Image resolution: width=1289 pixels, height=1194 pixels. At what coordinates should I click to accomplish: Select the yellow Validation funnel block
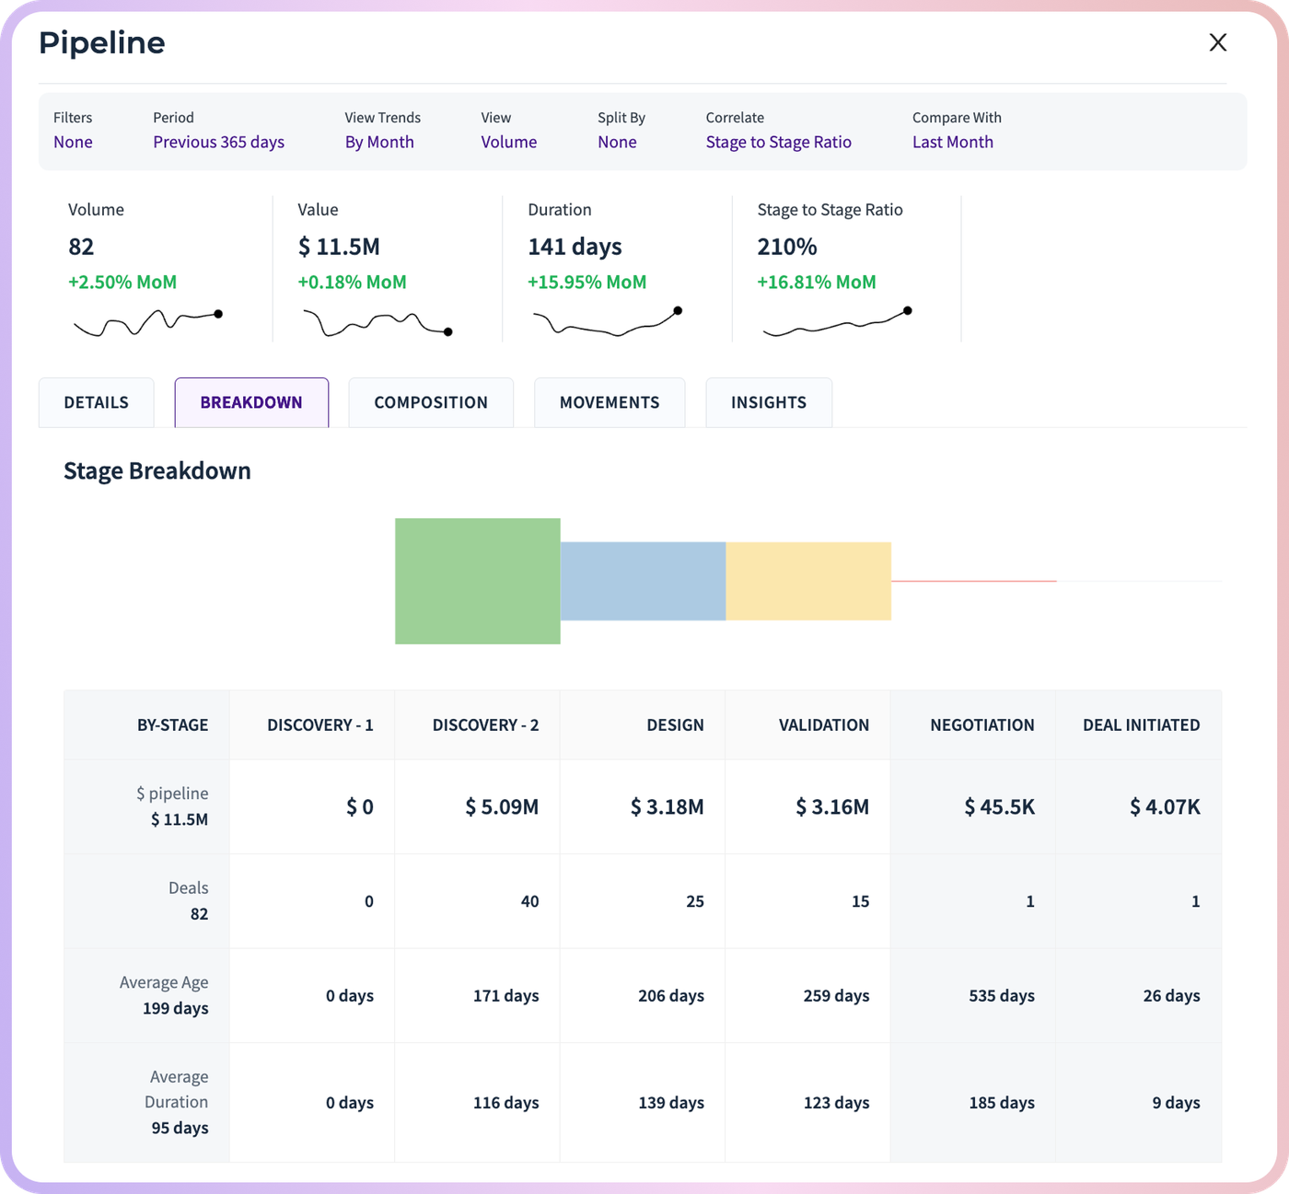808,581
